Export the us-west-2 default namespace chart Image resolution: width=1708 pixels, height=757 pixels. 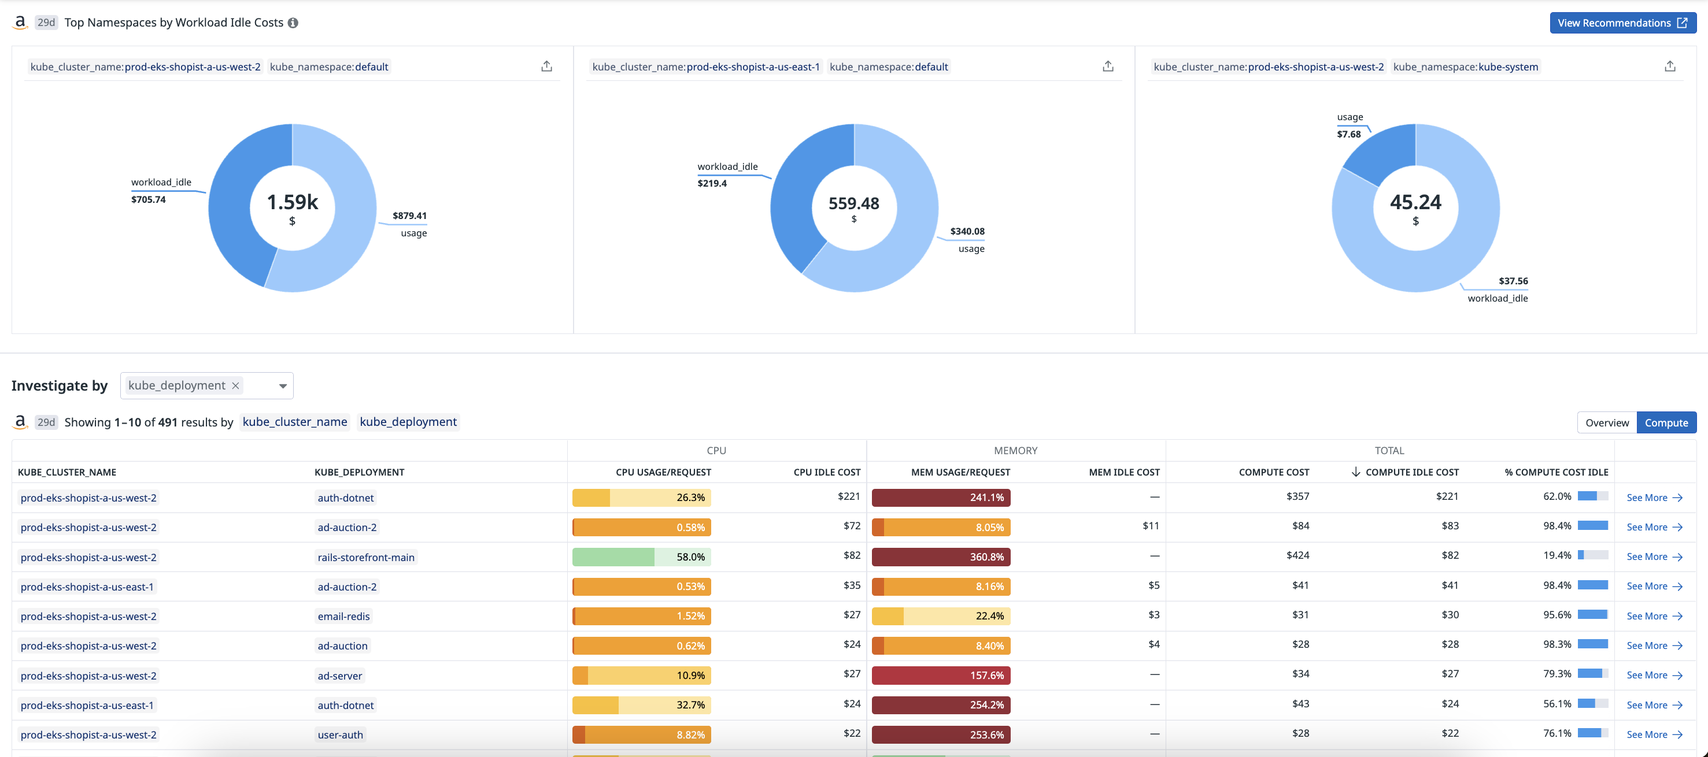click(546, 66)
